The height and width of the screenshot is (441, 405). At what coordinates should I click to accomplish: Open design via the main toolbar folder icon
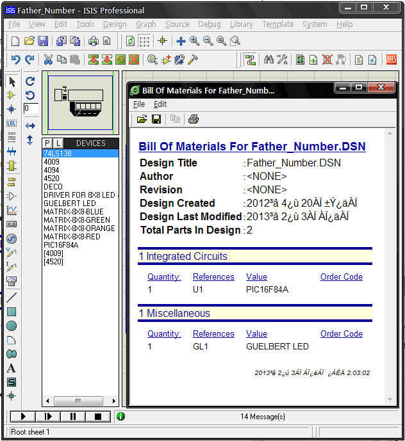(x=29, y=41)
